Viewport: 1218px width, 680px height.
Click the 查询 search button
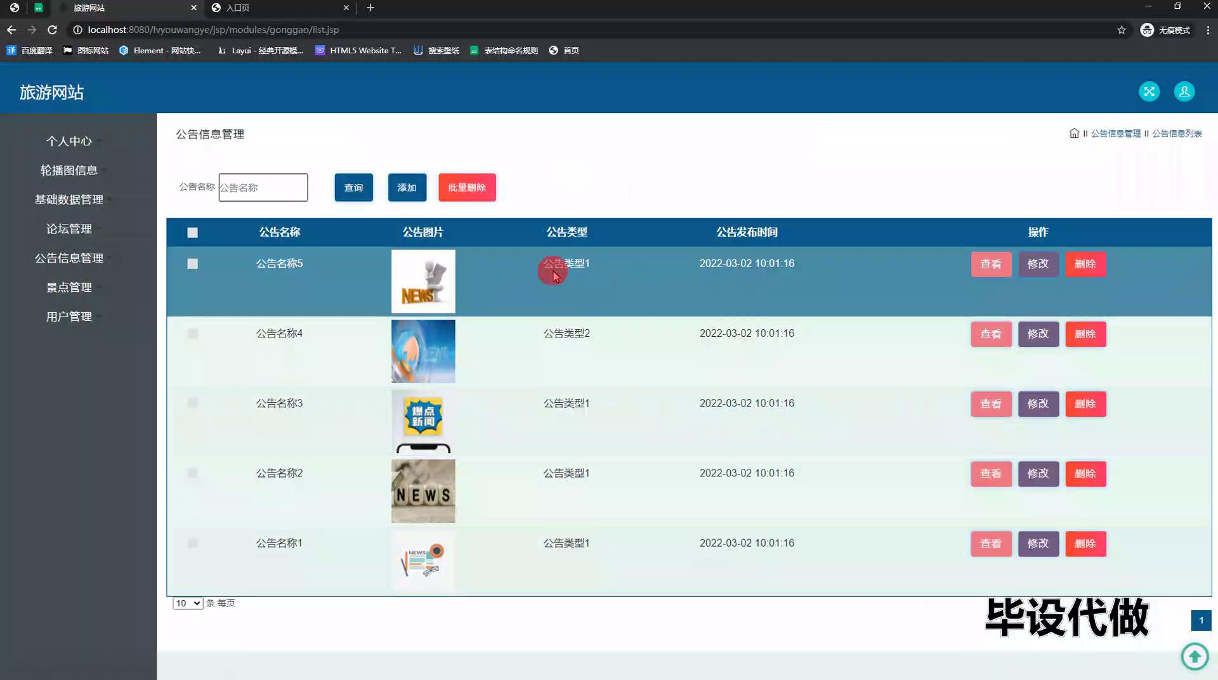point(353,187)
